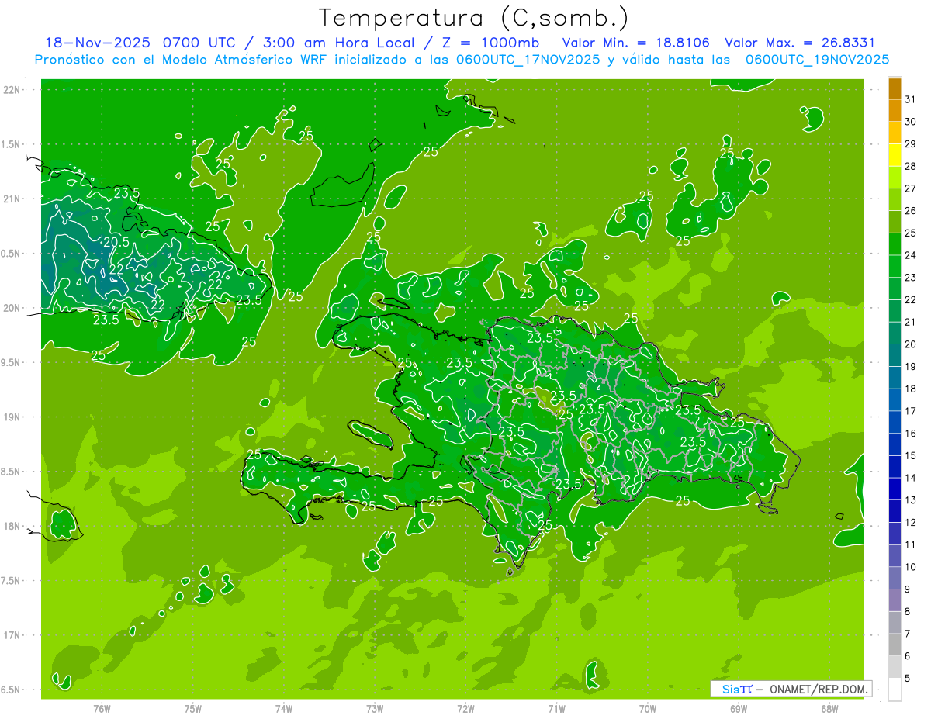Click the '17N' latitude axis label
Image resolution: width=931 pixels, height=719 pixels.
[x=13, y=635]
